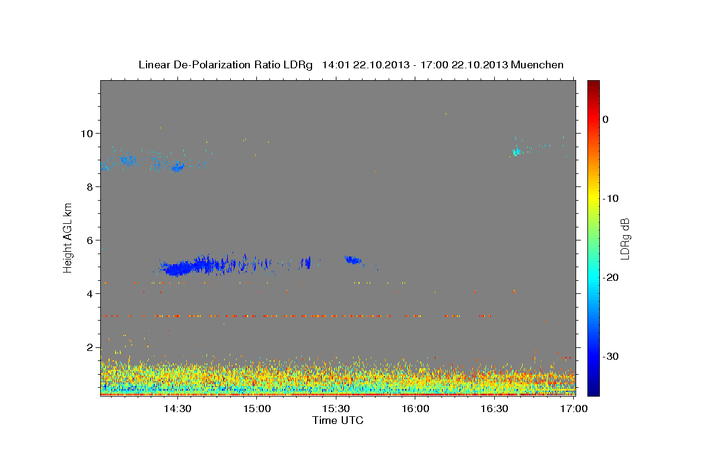Click the colorbar value -20
Image resolution: width=712 pixels, height=475 pixels.
pos(611,277)
